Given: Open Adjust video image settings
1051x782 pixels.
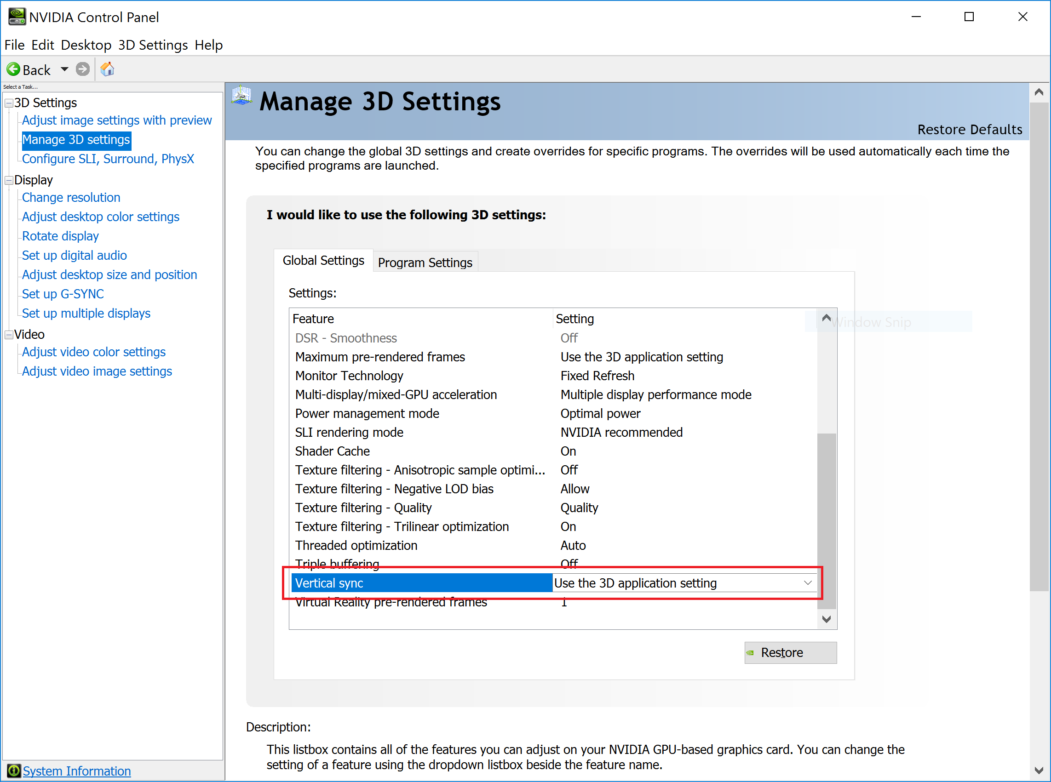Looking at the screenshot, I should point(97,371).
